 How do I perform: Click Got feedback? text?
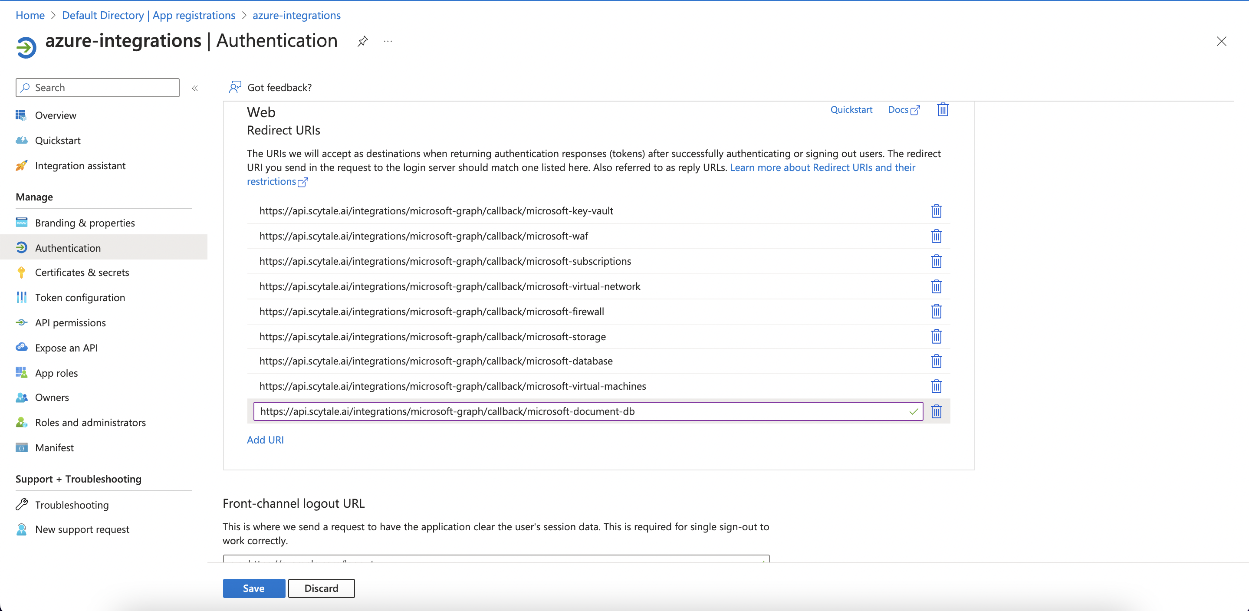pos(279,88)
